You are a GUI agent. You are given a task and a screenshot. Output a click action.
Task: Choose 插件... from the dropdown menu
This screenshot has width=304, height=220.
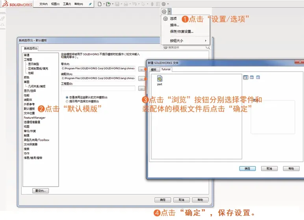pyautogui.click(x=174, y=25)
